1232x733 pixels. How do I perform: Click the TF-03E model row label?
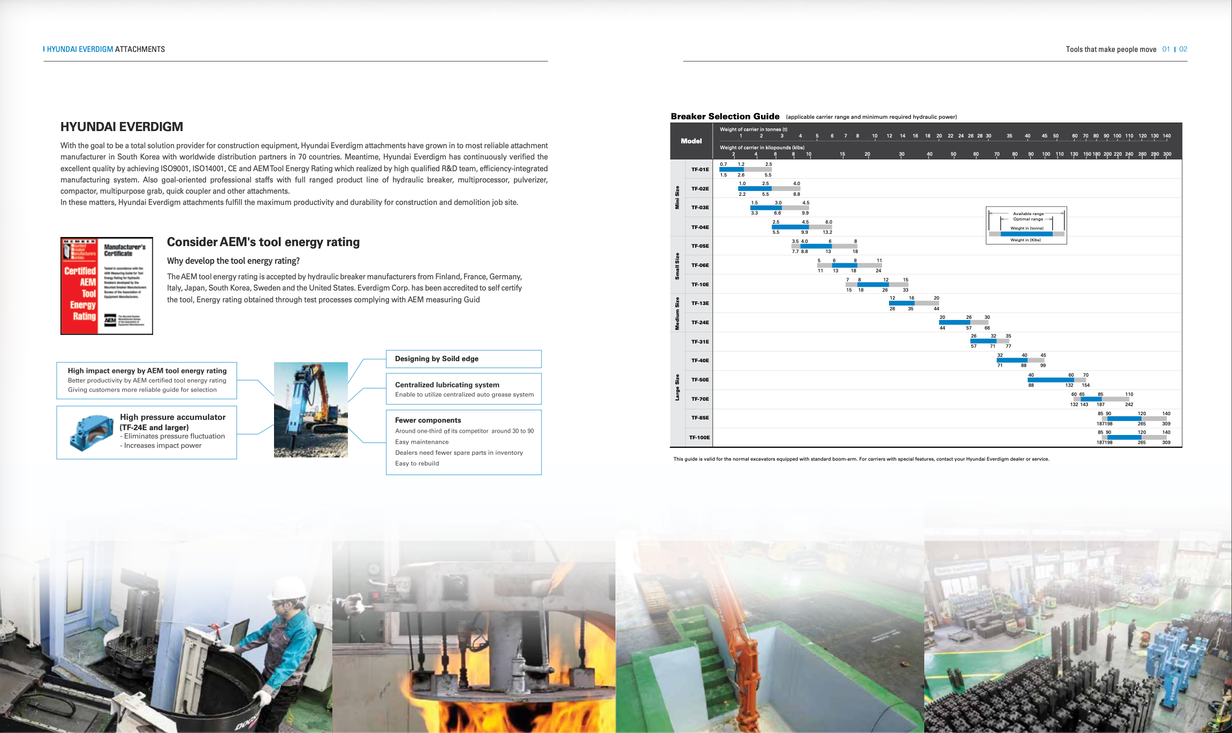(700, 208)
